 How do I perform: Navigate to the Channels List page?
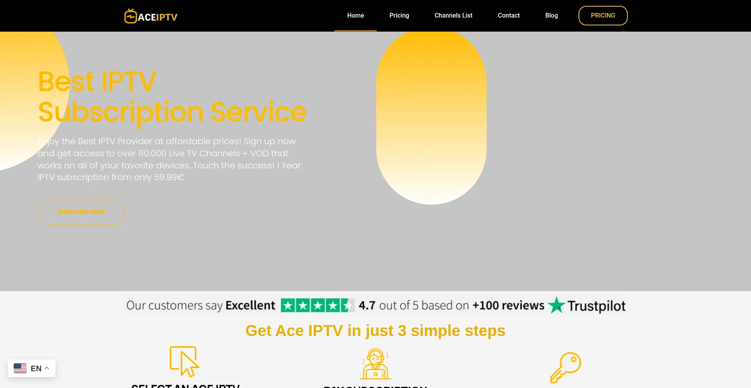pyautogui.click(x=453, y=16)
